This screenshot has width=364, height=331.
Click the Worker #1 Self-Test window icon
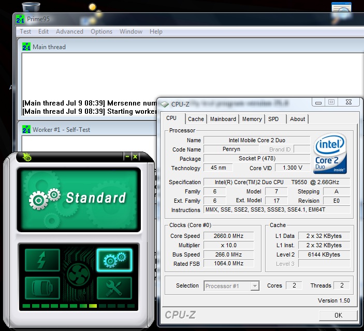click(26, 129)
